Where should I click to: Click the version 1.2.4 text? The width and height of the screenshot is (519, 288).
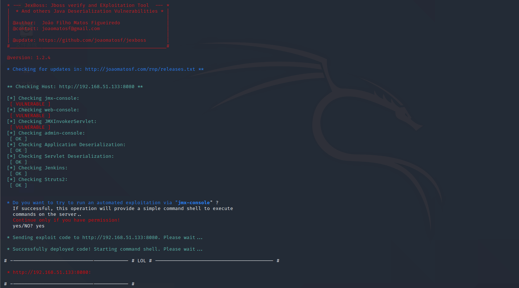[29, 58]
